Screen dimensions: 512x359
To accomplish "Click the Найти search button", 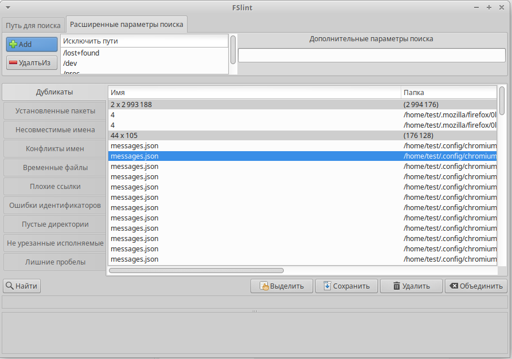I will (x=22, y=286).
